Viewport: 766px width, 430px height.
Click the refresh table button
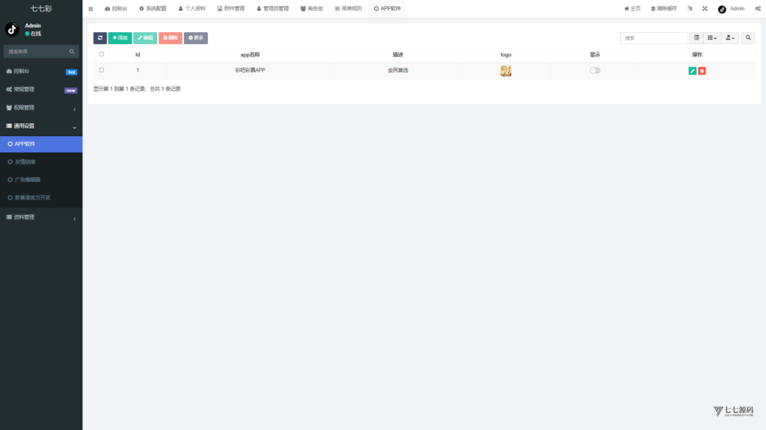(99, 37)
